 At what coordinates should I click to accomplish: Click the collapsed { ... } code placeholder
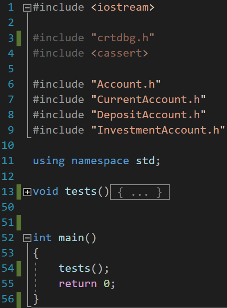(140, 192)
